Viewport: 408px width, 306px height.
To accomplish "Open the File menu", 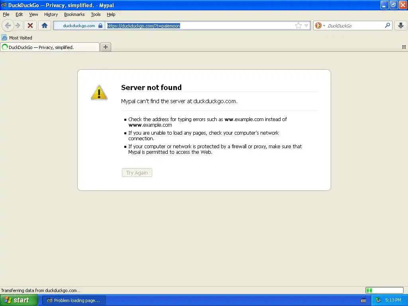I will click(6, 14).
